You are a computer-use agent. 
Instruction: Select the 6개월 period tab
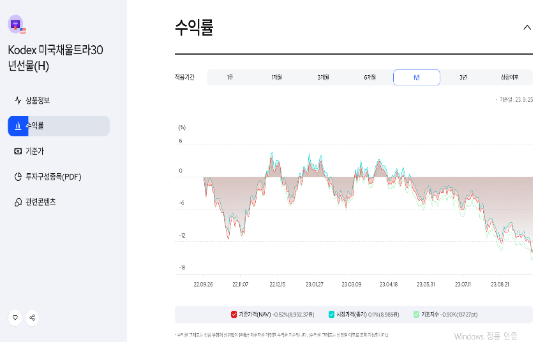(x=370, y=78)
